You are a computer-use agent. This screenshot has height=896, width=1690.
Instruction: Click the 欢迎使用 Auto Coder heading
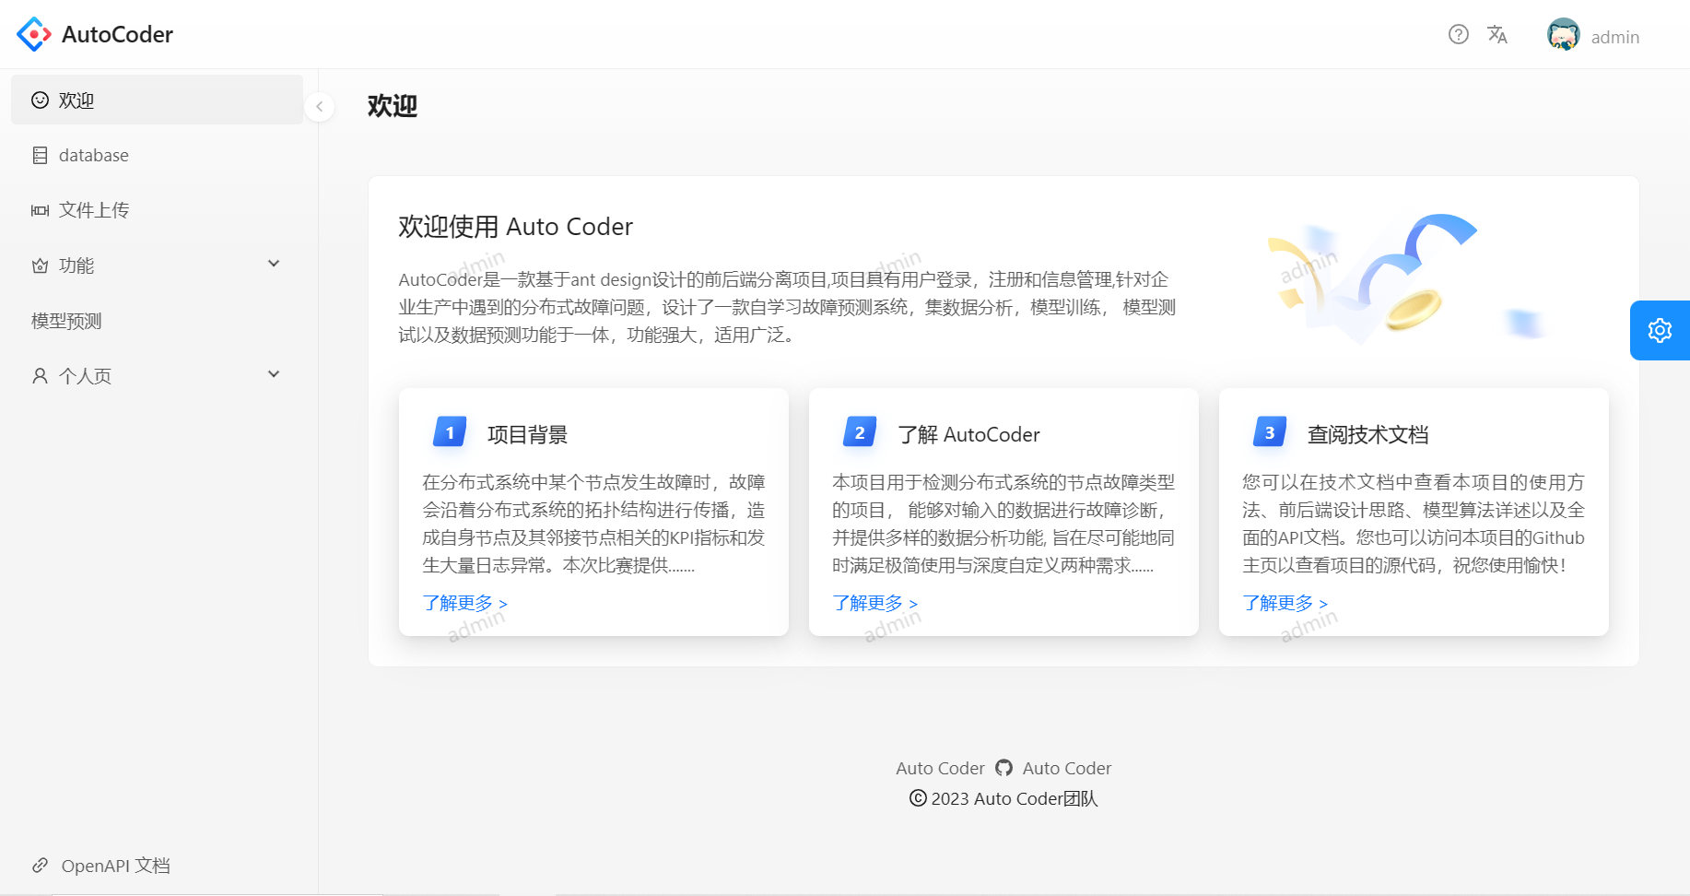click(x=515, y=227)
